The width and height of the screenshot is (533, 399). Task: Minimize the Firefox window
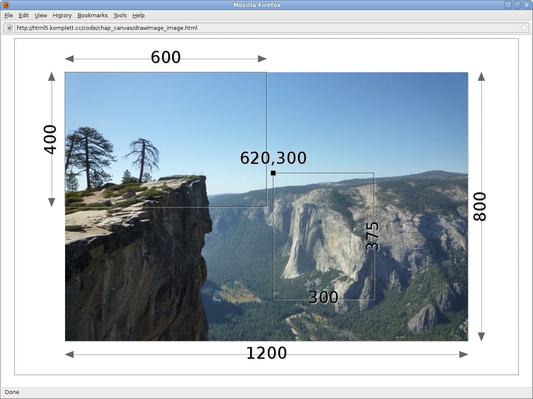click(x=508, y=5)
